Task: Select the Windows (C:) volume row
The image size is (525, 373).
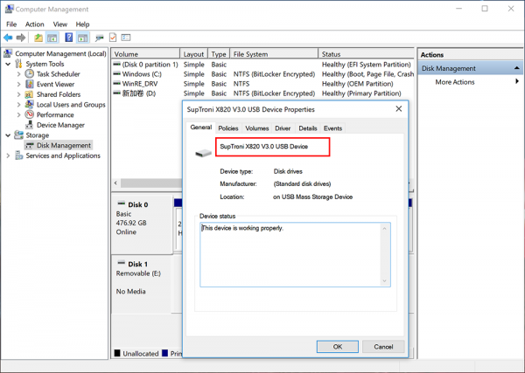Action: point(263,74)
